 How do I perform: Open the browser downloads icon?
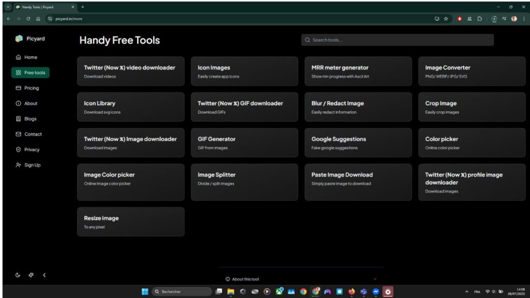(494, 19)
